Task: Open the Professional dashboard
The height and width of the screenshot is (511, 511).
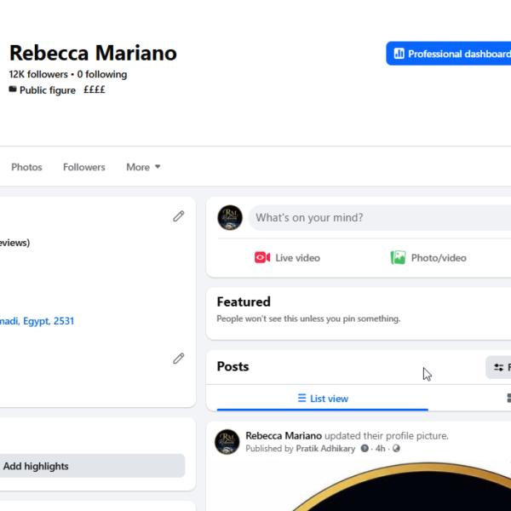Action: [x=449, y=54]
